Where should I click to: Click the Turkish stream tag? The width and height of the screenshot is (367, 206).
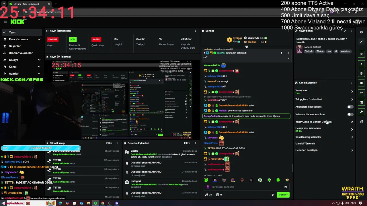pyautogui.click(x=309, y=51)
